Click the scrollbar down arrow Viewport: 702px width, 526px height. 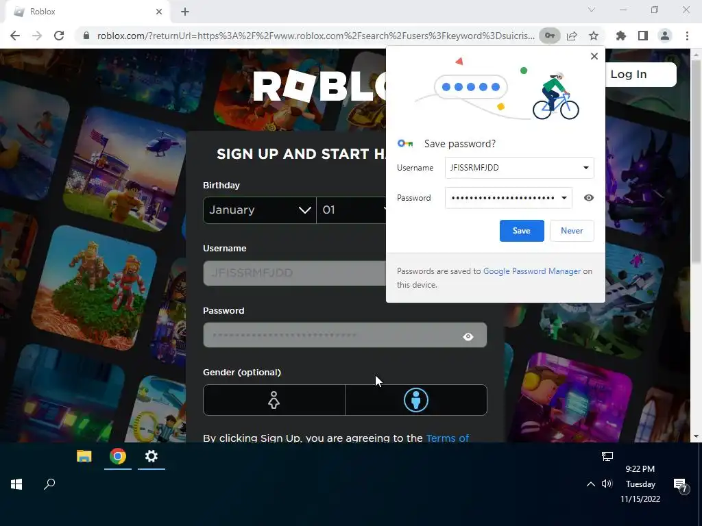pyautogui.click(x=696, y=436)
